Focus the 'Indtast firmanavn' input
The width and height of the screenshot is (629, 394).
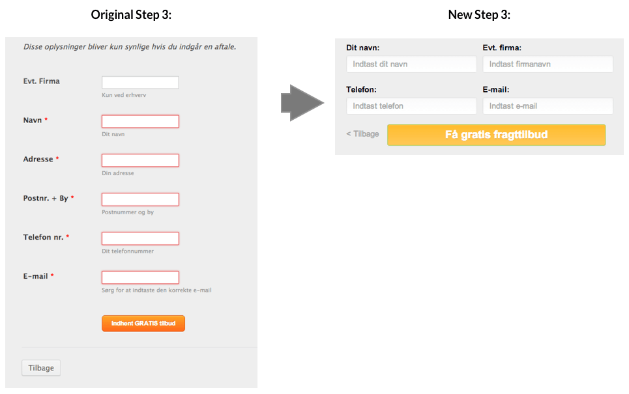548,64
